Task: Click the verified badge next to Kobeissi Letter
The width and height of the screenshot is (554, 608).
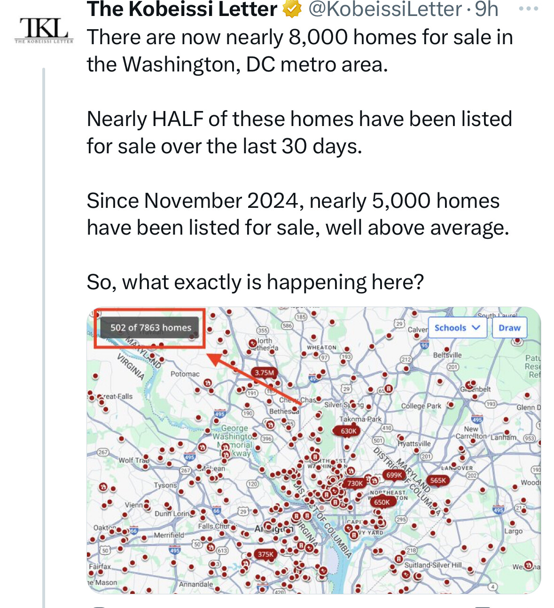Action: pos(292,9)
